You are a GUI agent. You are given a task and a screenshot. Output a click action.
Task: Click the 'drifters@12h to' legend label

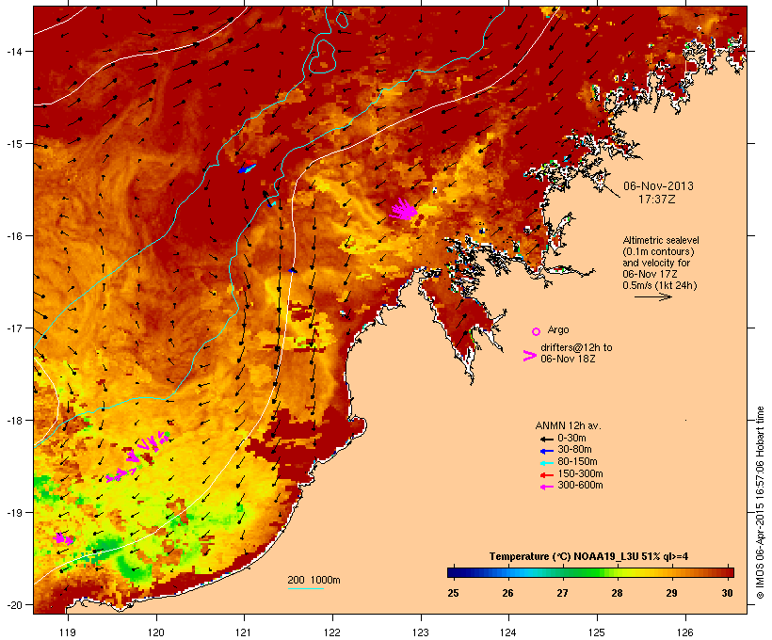[x=576, y=347]
